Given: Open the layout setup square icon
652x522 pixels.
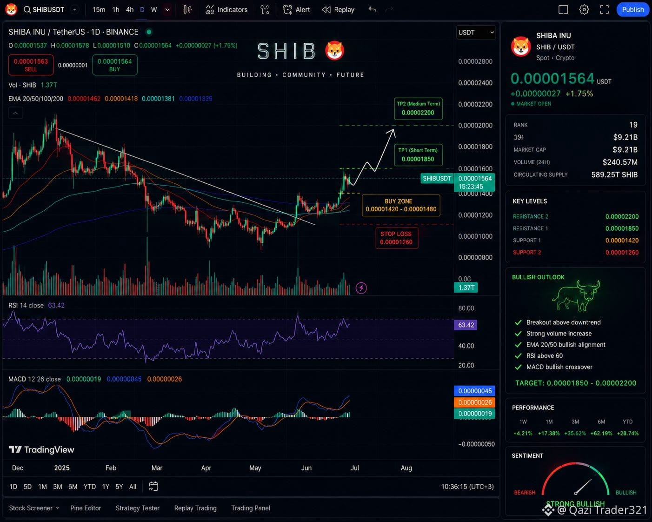Looking at the screenshot, I should pyautogui.click(x=563, y=10).
